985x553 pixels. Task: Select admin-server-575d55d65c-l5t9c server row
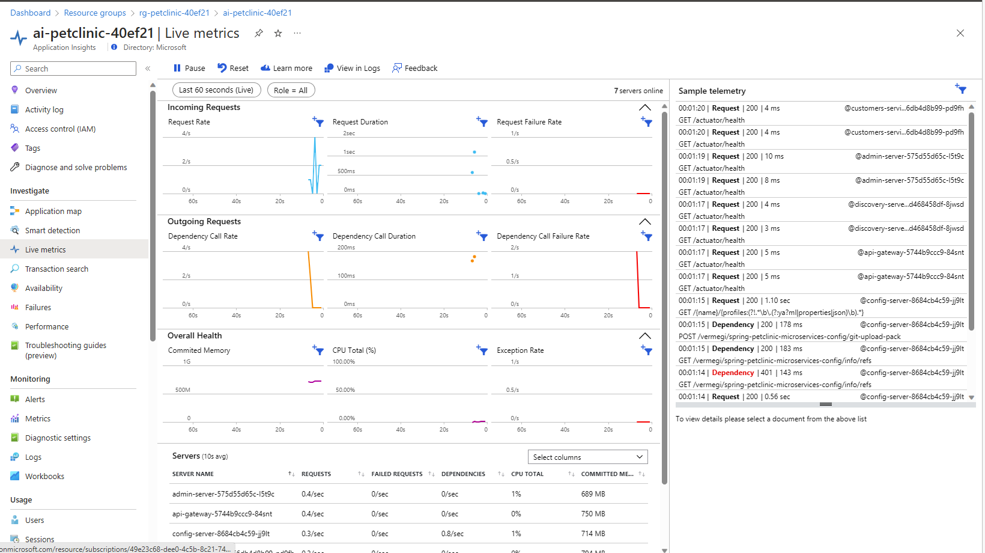[410, 494]
